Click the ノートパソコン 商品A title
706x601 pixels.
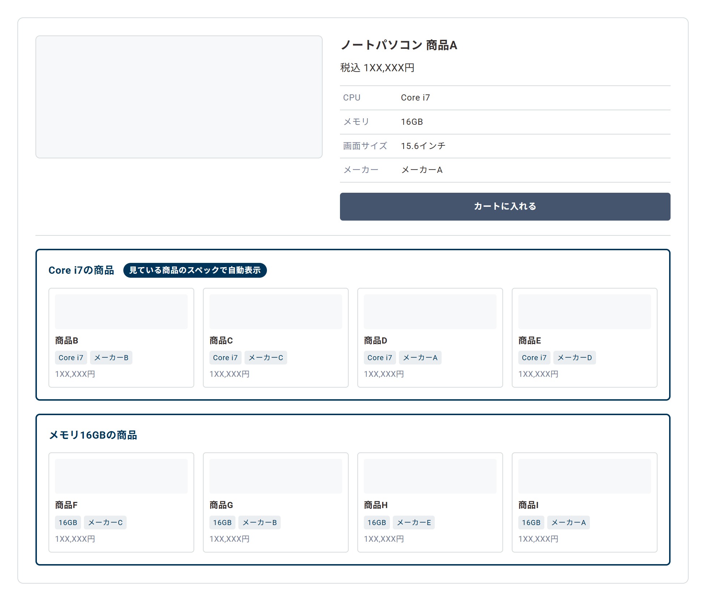399,45
